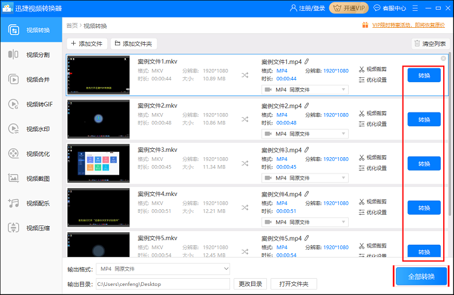The width and height of the screenshot is (454, 295).
Task: Open the 客服中心 chat bubble icon
Action: tap(377, 8)
